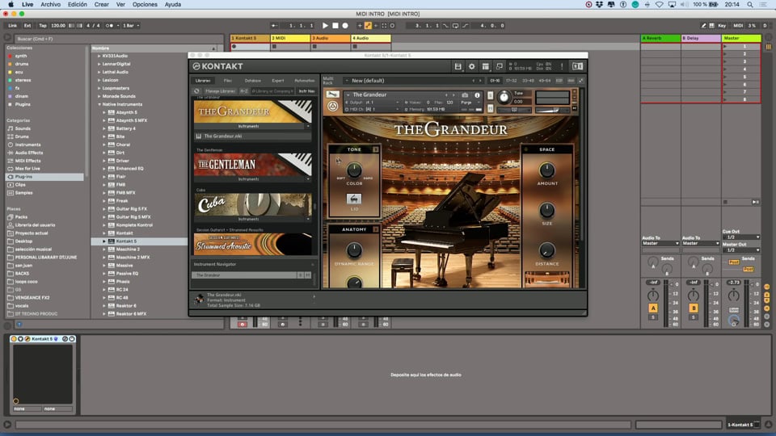Toggle A-Z sorting in Kontakt libraries
This screenshot has width=776, height=436.
[244, 91]
